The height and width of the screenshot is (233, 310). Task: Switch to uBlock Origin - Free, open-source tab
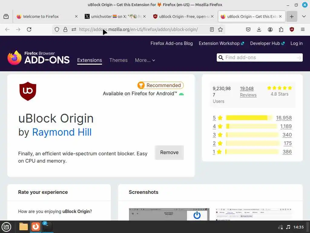pos(183,16)
